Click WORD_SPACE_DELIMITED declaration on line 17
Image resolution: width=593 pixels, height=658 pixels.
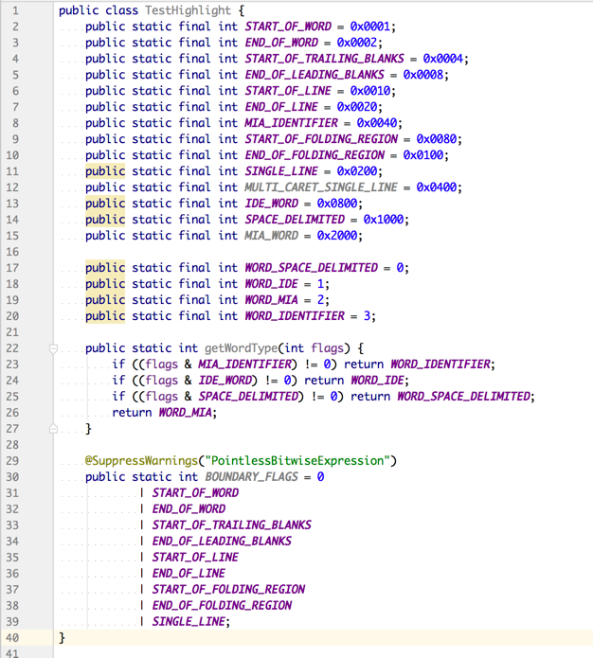pos(312,268)
